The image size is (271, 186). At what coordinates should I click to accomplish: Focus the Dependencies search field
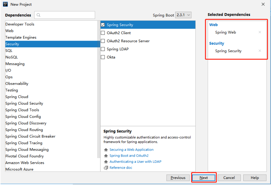pyautogui.click(x=65, y=15)
